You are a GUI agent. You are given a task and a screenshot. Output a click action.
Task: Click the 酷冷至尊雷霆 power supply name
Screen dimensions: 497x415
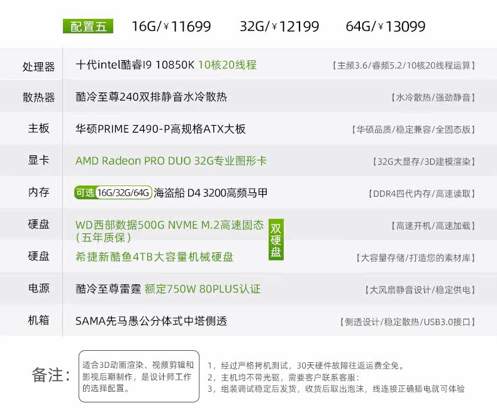[x=108, y=289]
